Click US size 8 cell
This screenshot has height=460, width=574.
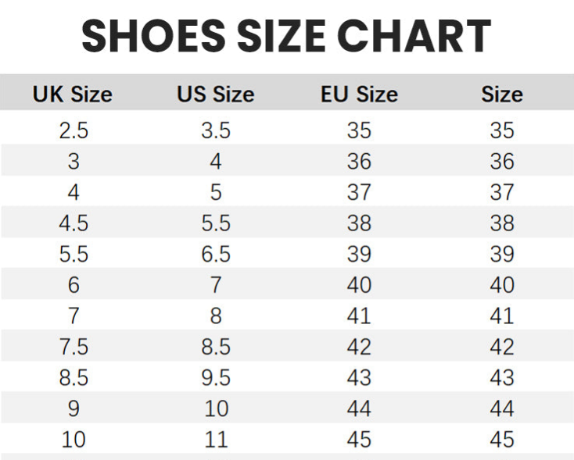(x=216, y=316)
